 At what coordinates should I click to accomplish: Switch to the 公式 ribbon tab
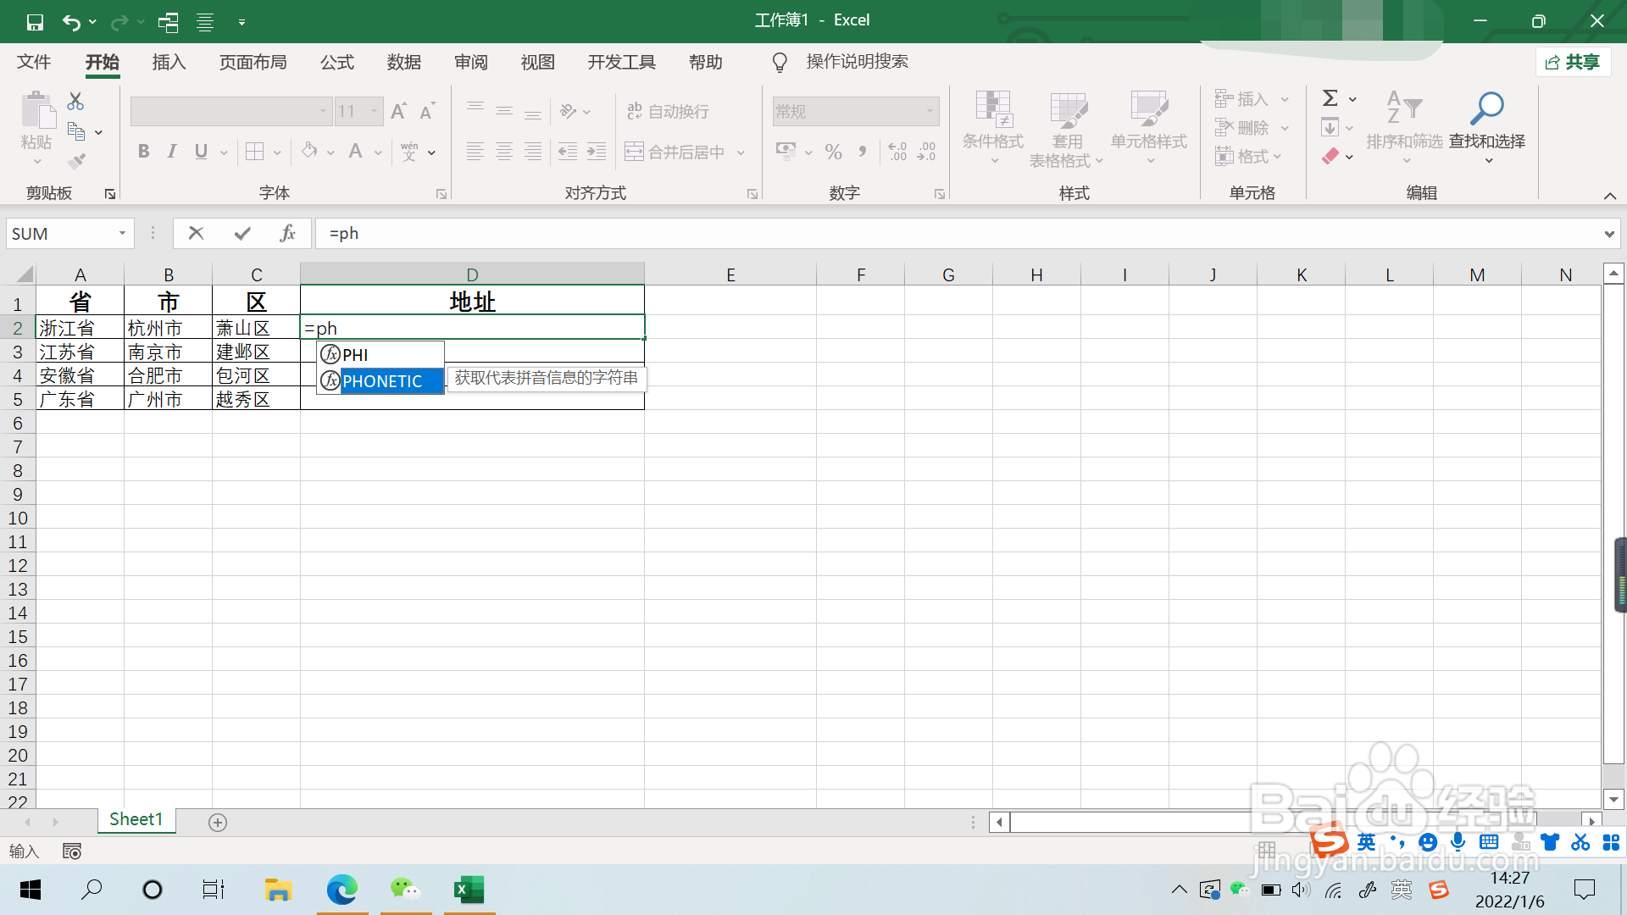pyautogui.click(x=337, y=62)
